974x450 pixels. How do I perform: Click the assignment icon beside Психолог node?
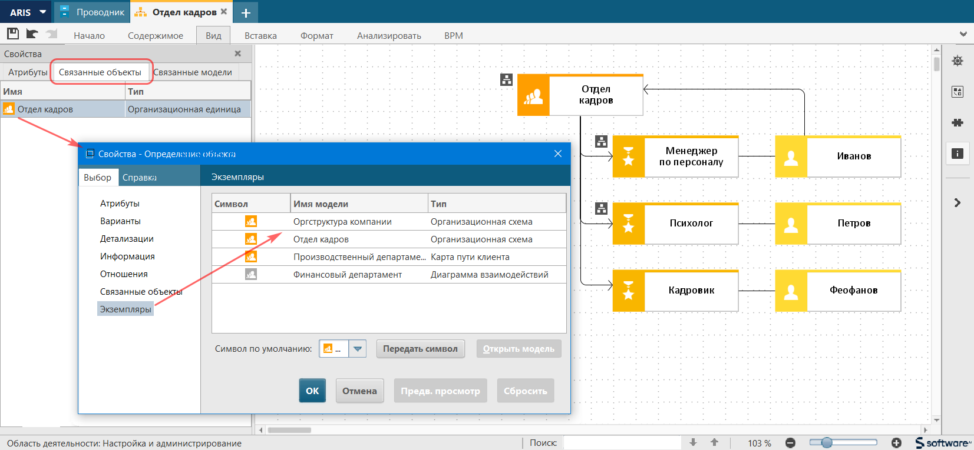point(601,208)
